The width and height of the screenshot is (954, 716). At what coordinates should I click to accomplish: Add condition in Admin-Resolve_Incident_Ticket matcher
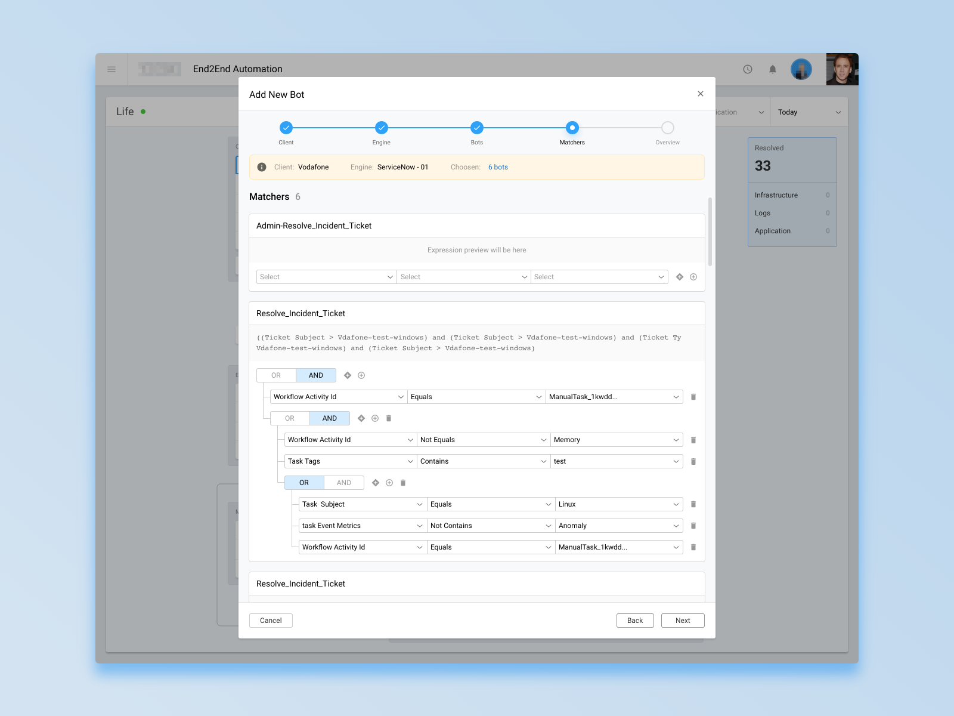coord(693,277)
